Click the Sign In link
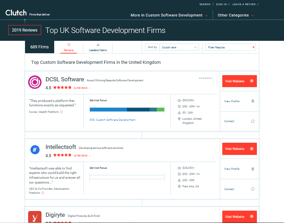The height and width of the screenshot is (223, 284). pyautogui.click(x=221, y=4)
